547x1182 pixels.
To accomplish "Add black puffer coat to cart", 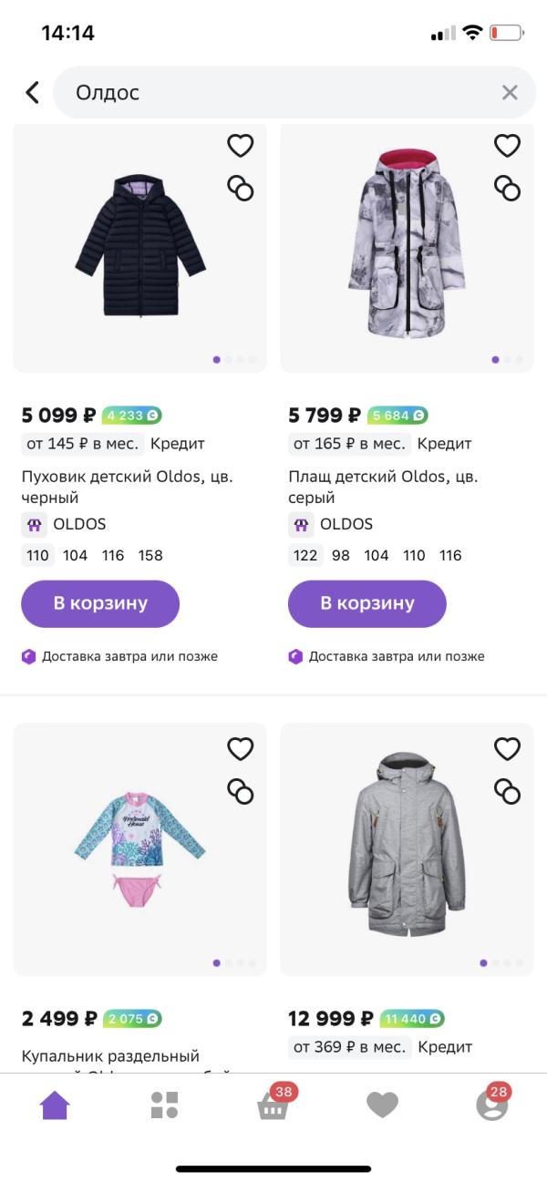I will click(100, 603).
